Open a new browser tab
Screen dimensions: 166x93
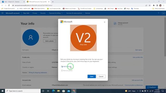(x=53, y=2)
